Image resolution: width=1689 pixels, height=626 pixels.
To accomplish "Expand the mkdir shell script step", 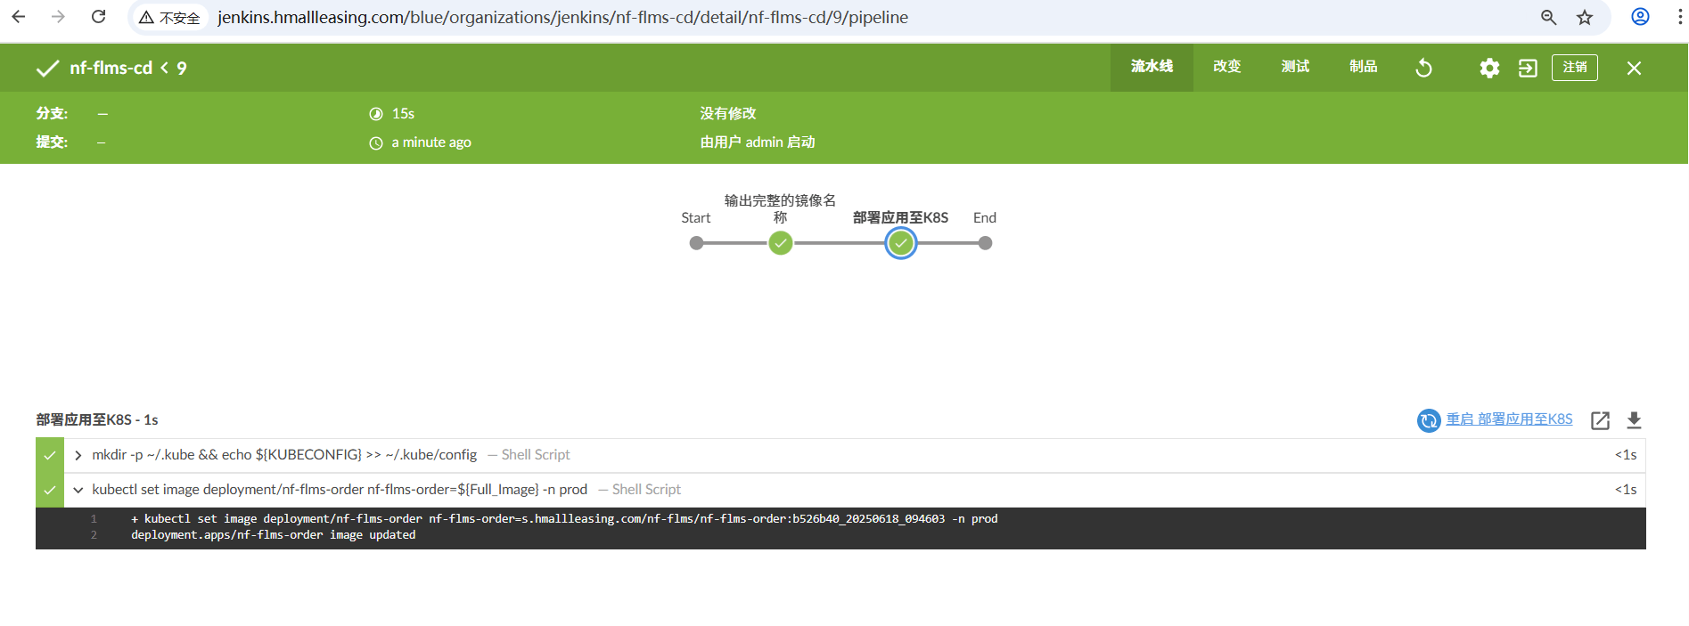I will (x=78, y=455).
